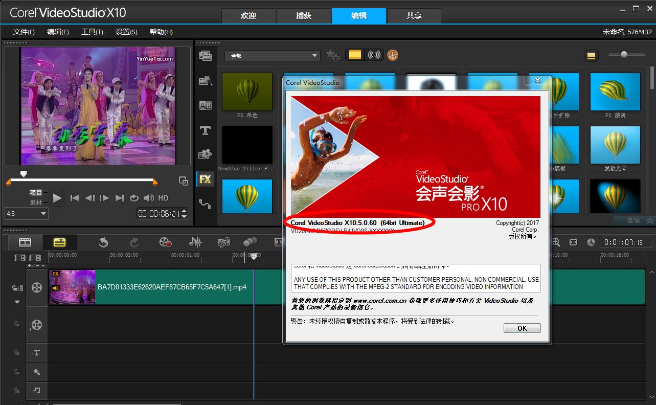Show audio filters with speaker-wave icon
The height and width of the screenshot is (405, 656).
[374, 55]
